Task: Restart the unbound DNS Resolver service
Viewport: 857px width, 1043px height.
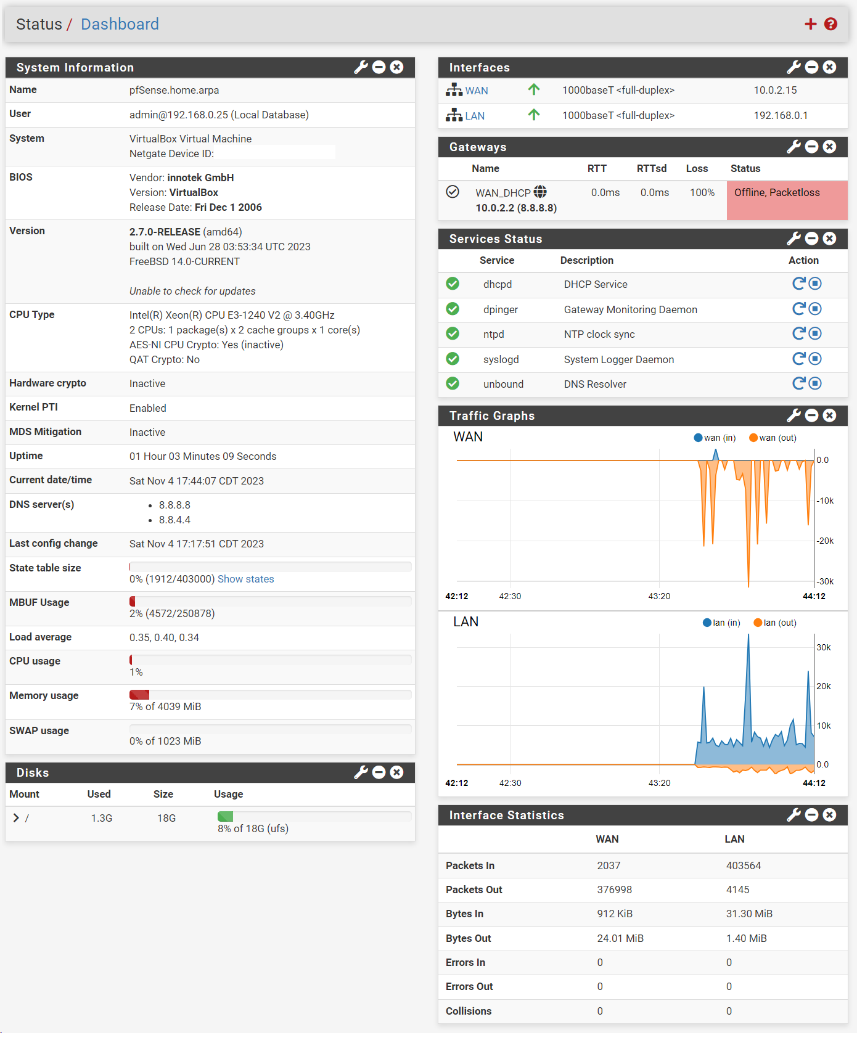Action: click(799, 383)
